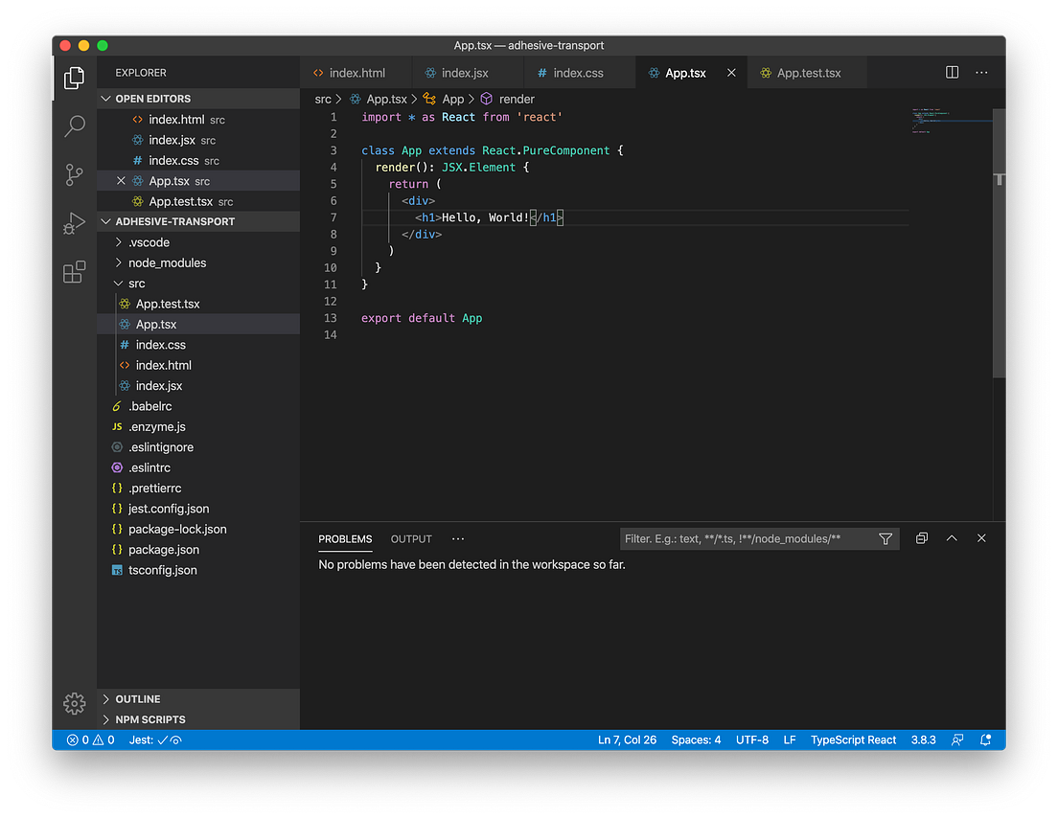Click the feedback icon in the status bar
Screen dimensions: 1058x819
957,739
